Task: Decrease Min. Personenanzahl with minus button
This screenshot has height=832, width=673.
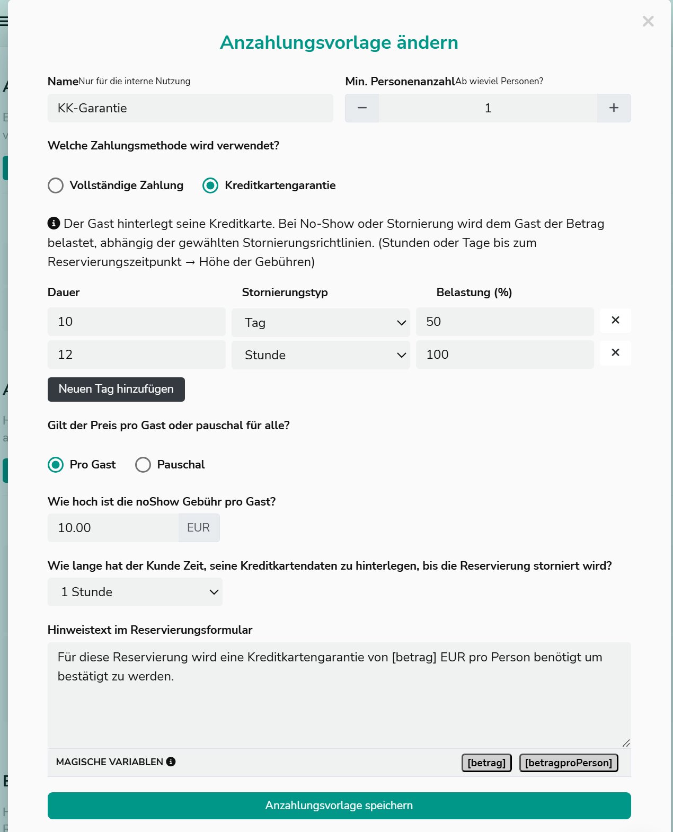Action: [x=362, y=108]
